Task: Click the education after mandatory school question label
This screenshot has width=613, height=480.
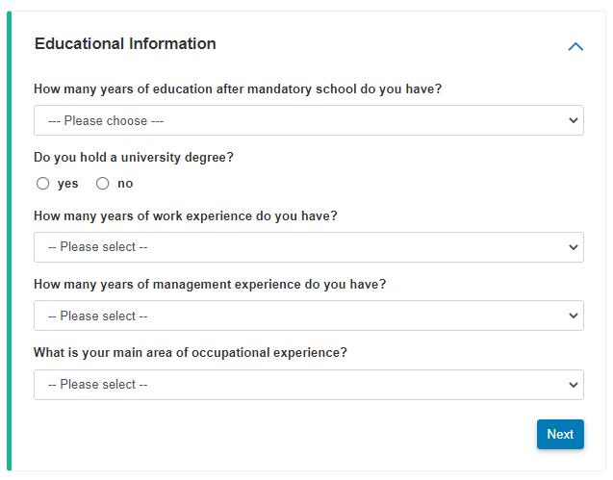Action: pos(237,89)
